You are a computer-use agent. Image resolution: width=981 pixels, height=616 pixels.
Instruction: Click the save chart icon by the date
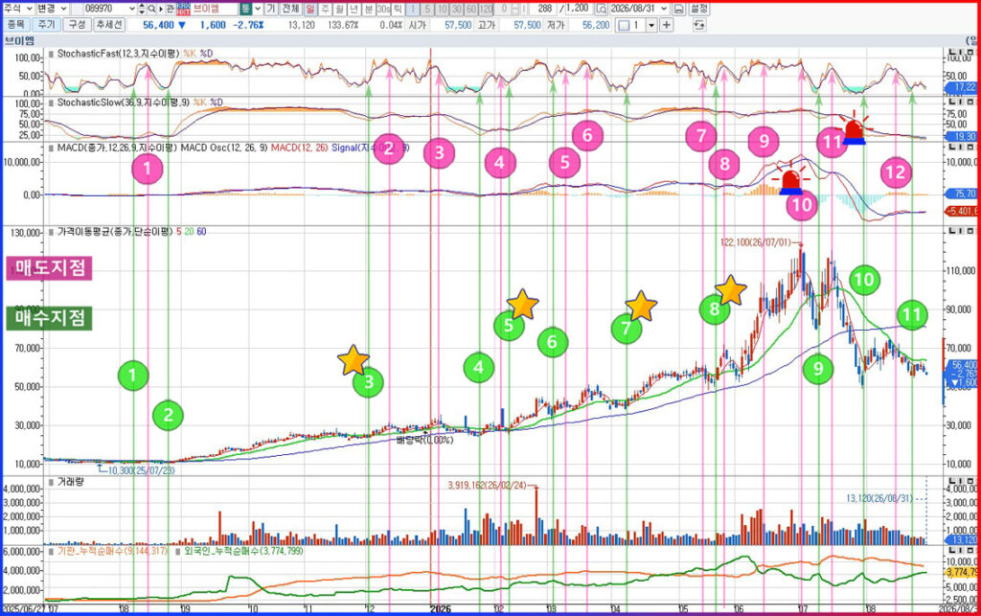(x=679, y=9)
